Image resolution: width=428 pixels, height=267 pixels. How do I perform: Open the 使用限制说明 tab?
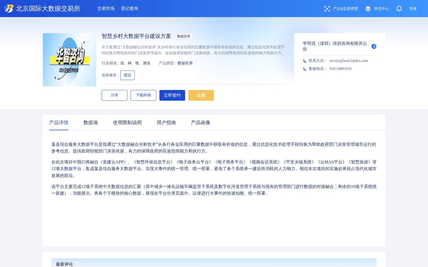127,123
